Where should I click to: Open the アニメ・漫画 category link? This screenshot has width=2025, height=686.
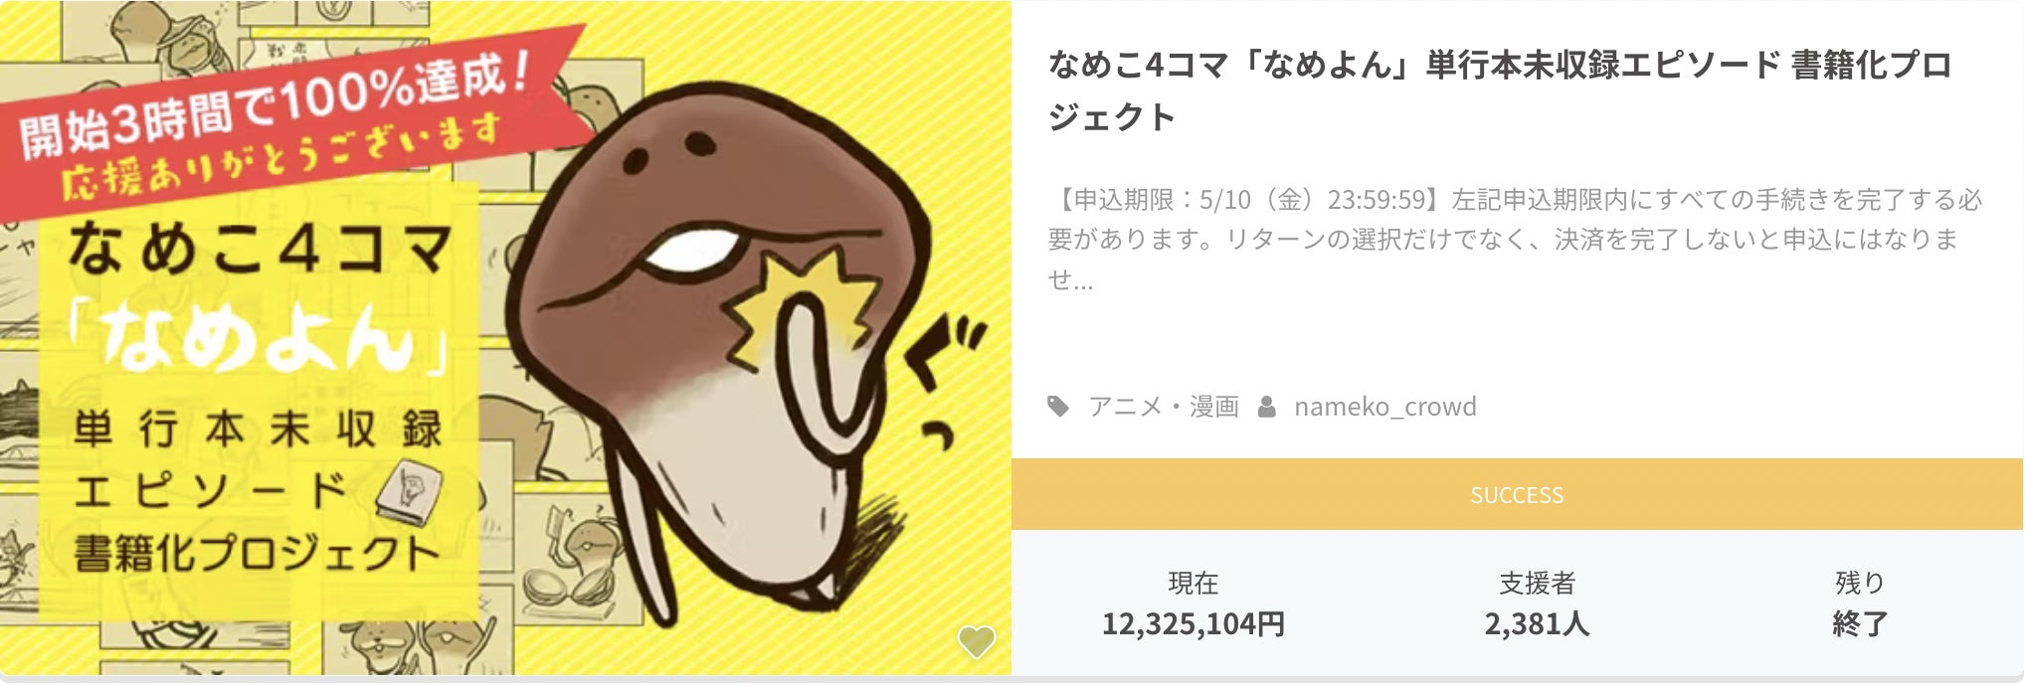1163,407
